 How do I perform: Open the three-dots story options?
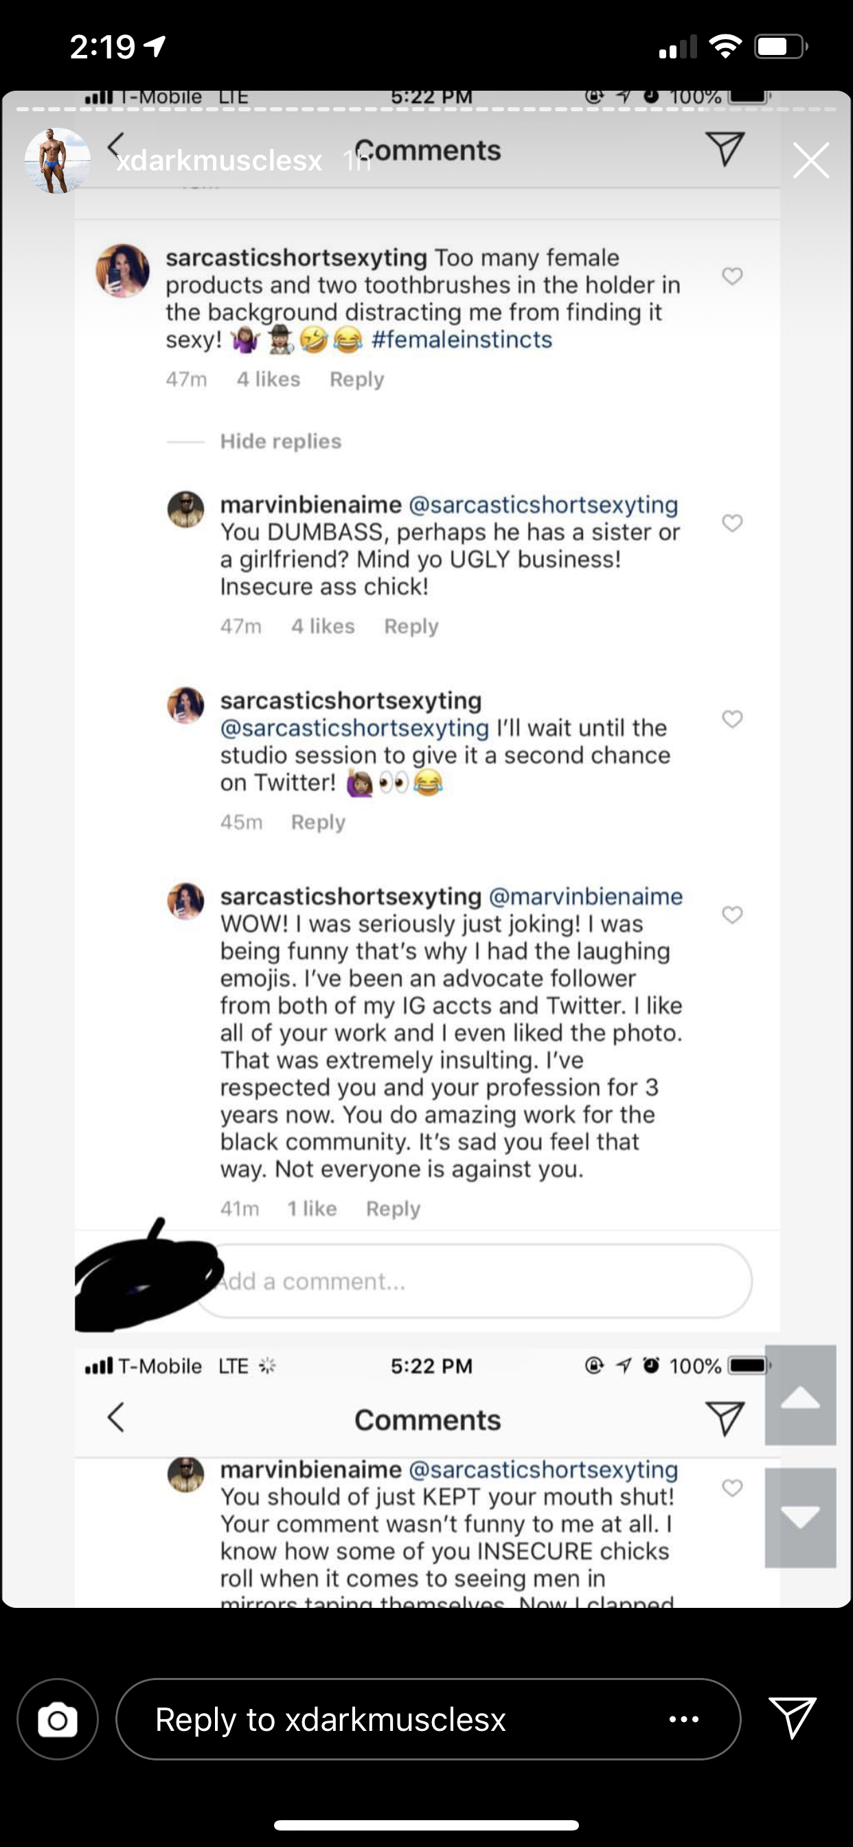click(x=684, y=1719)
